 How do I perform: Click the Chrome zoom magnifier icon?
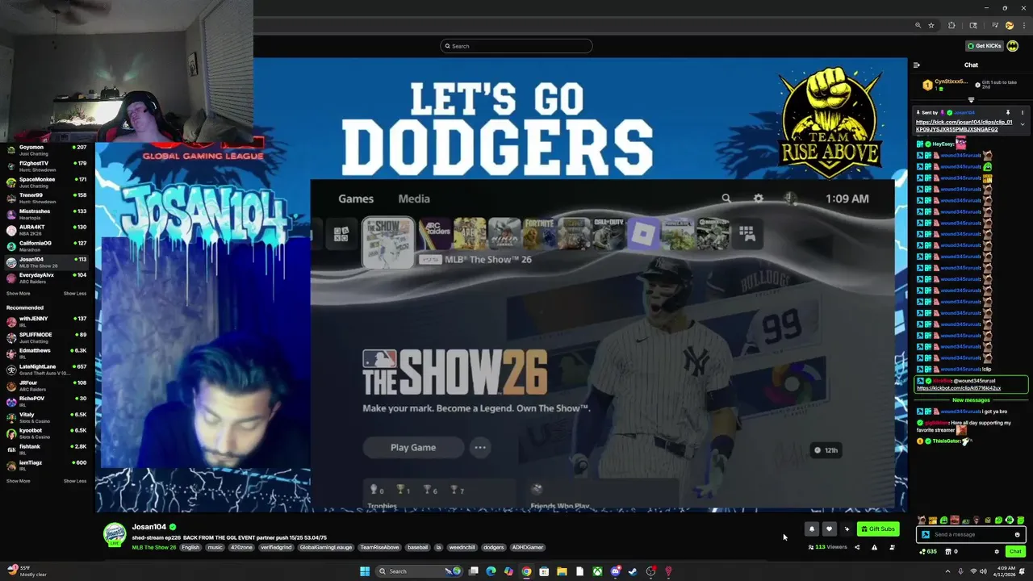[918, 26]
